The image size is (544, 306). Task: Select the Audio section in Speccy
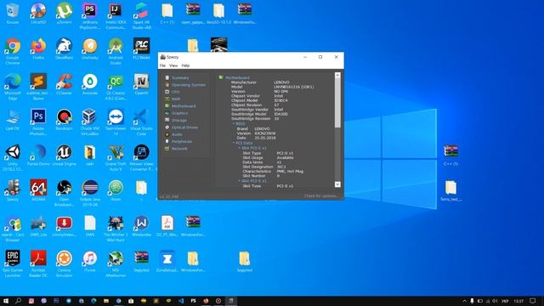[177, 134]
